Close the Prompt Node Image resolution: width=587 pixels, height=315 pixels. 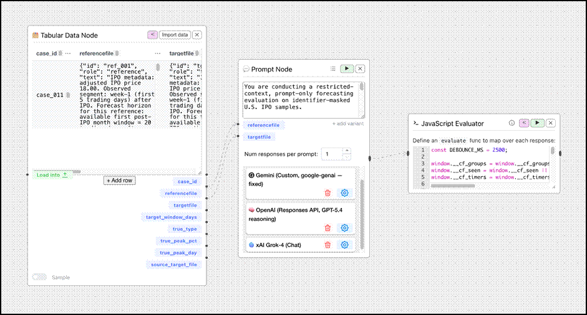coord(360,68)
